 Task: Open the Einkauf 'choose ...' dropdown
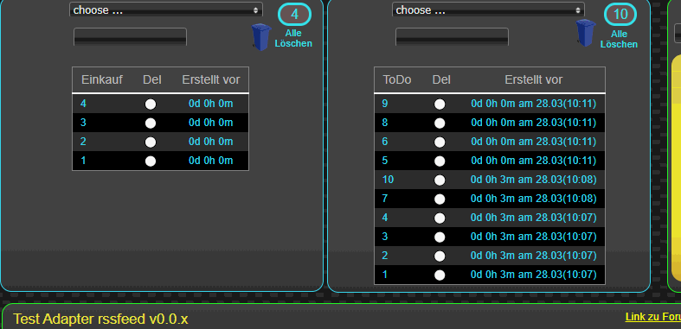click(166, 10)
